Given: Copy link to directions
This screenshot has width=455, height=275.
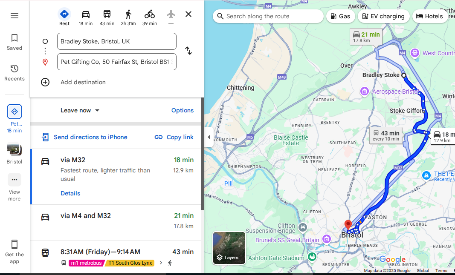Looking at the screenshot, I should 174,137.
